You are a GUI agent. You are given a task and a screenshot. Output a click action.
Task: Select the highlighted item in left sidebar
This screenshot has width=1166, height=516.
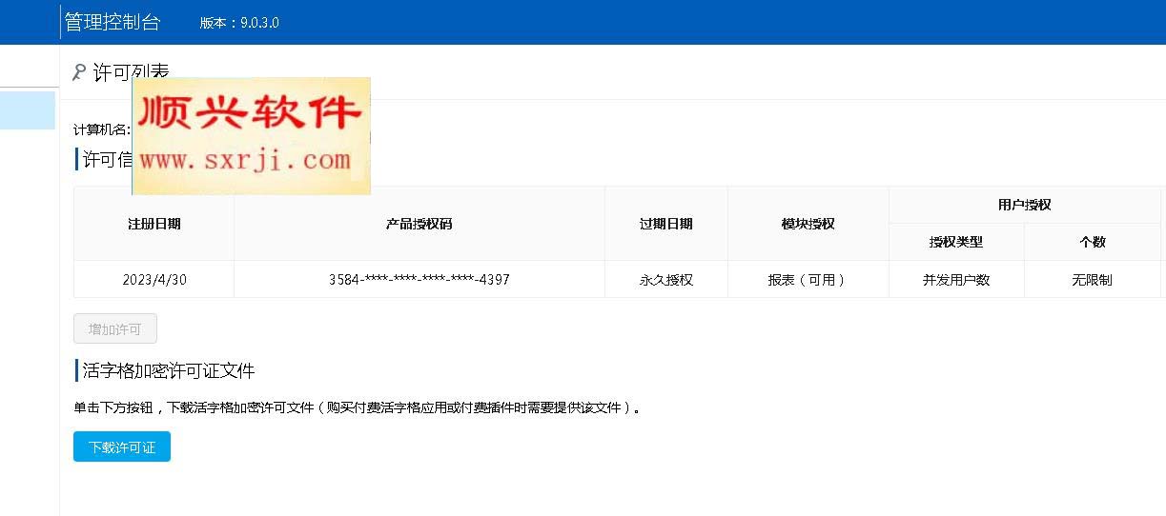tap(28, 110)
